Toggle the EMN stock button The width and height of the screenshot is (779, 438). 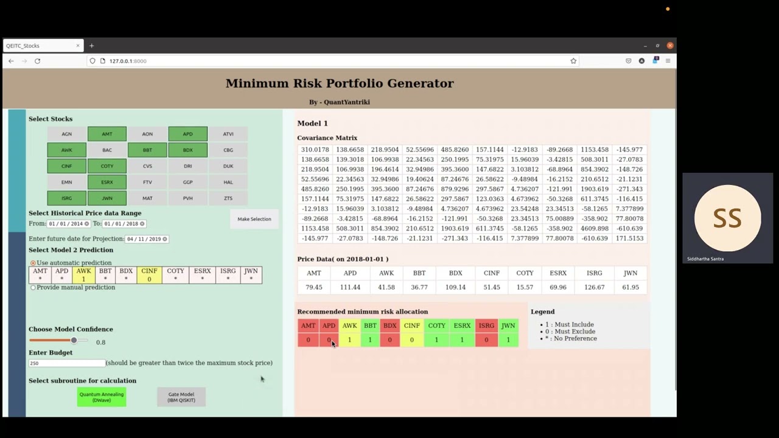pos(66,182)
